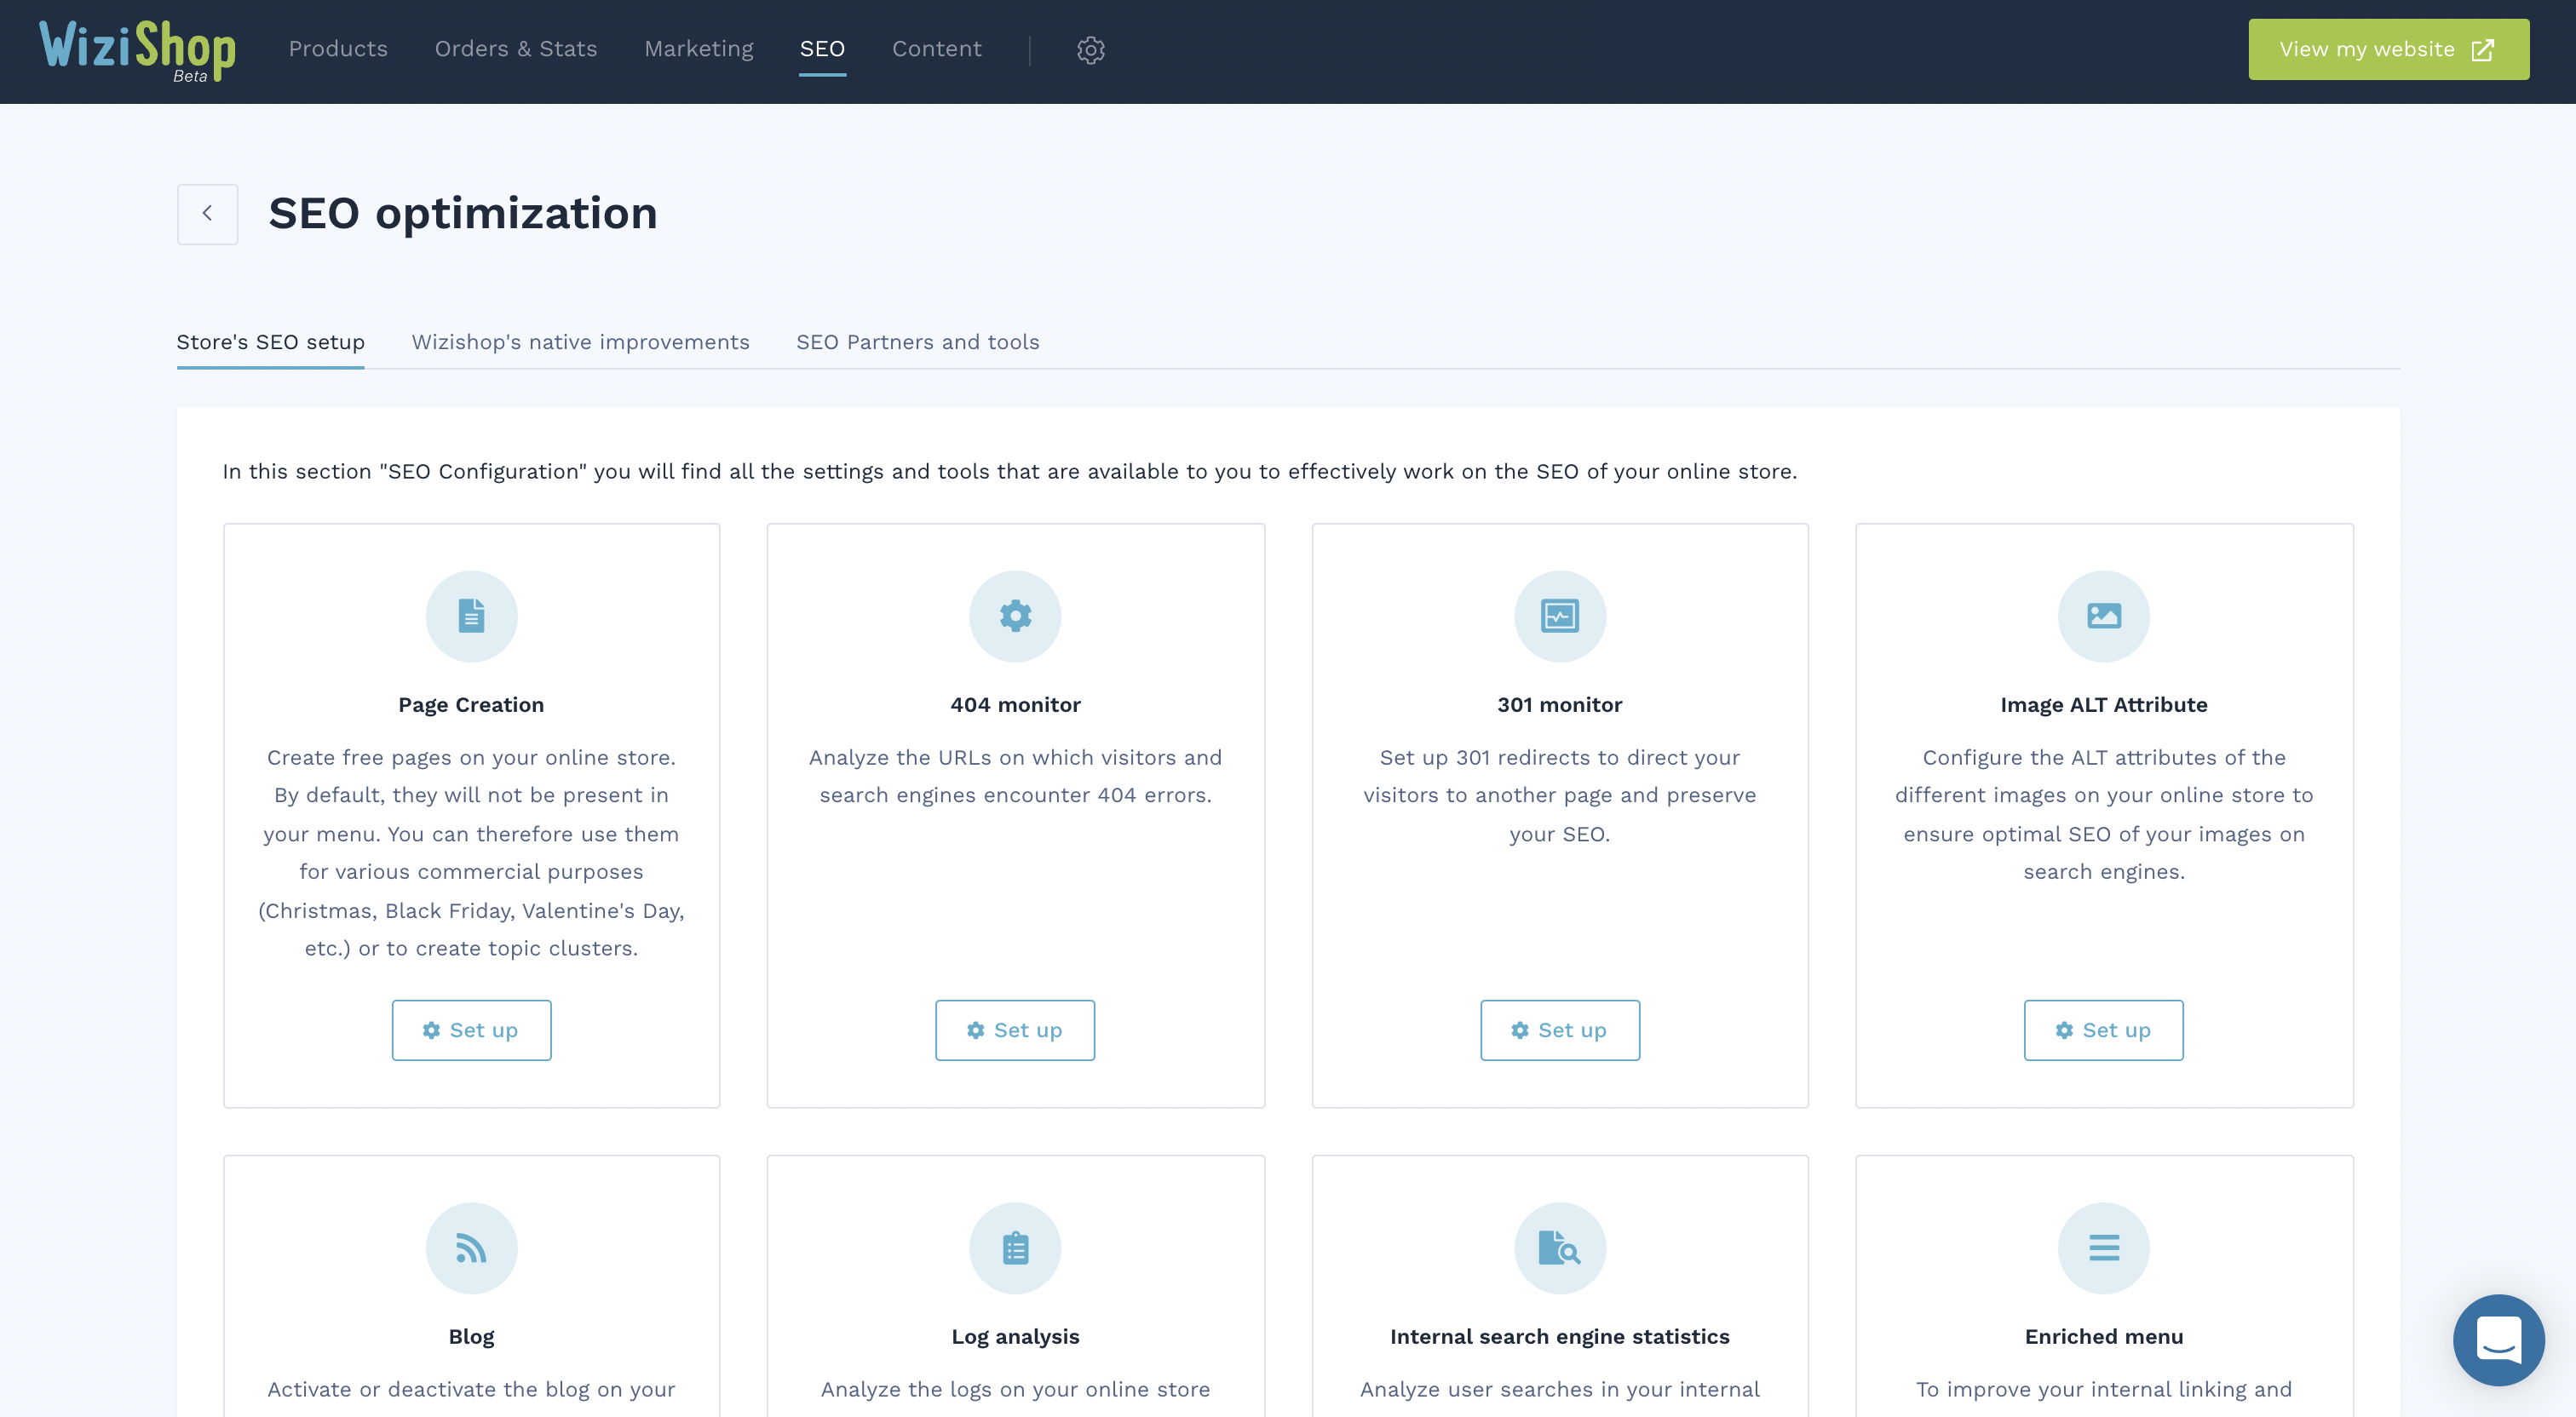
Task: Click the Internal search engine statistics title
Action: 1559,1337
